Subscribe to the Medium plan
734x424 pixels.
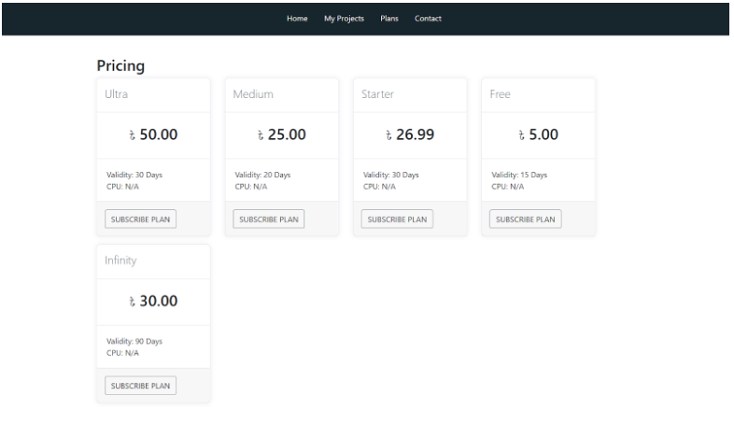(x=269, y=219)
